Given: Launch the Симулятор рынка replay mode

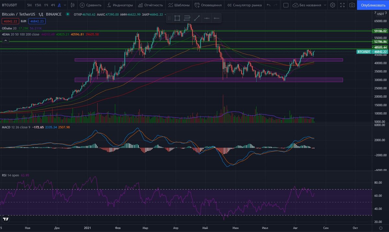Looking at the screenshot, I should click(244, 5).
